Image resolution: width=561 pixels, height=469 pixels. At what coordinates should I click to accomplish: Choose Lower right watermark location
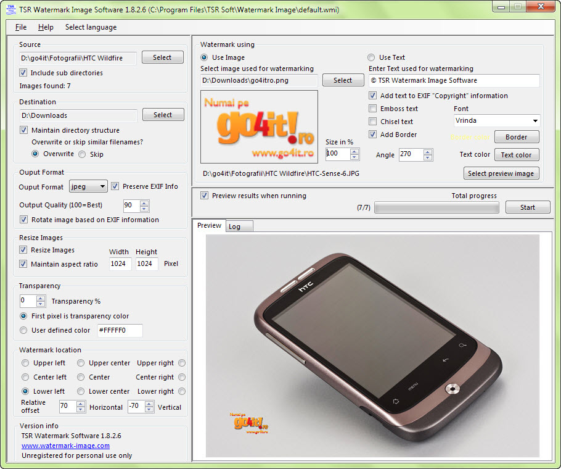point(182,391)
